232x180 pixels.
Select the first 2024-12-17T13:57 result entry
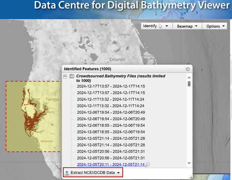point(111,86)
